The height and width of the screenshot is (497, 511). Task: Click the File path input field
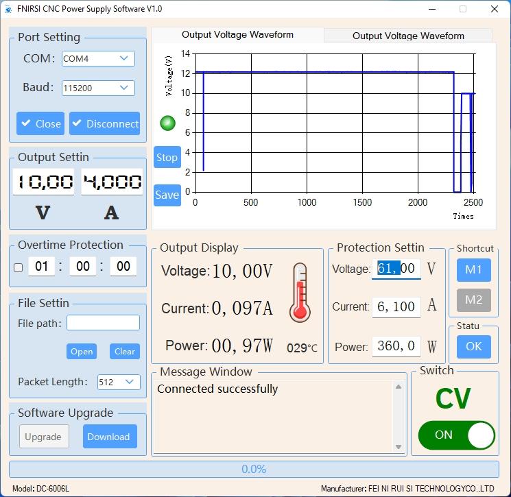tap(103, 323)
